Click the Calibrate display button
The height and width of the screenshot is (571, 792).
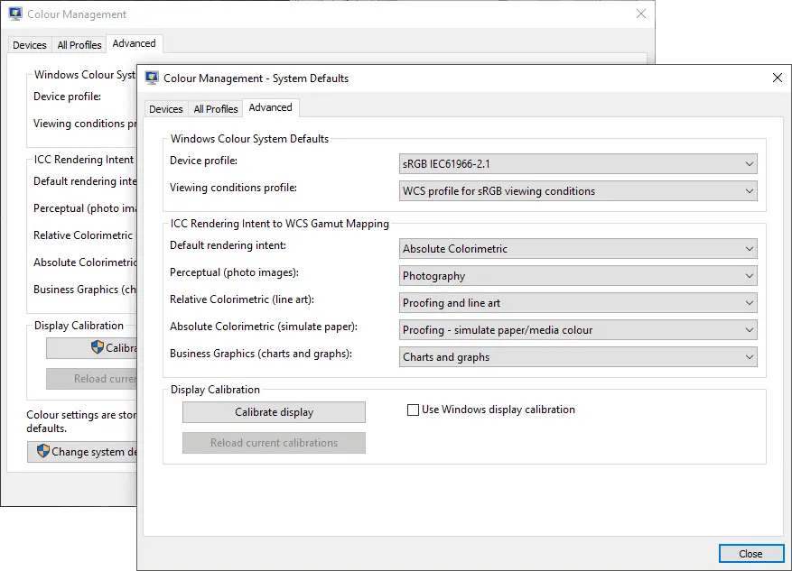pos(274,411)
